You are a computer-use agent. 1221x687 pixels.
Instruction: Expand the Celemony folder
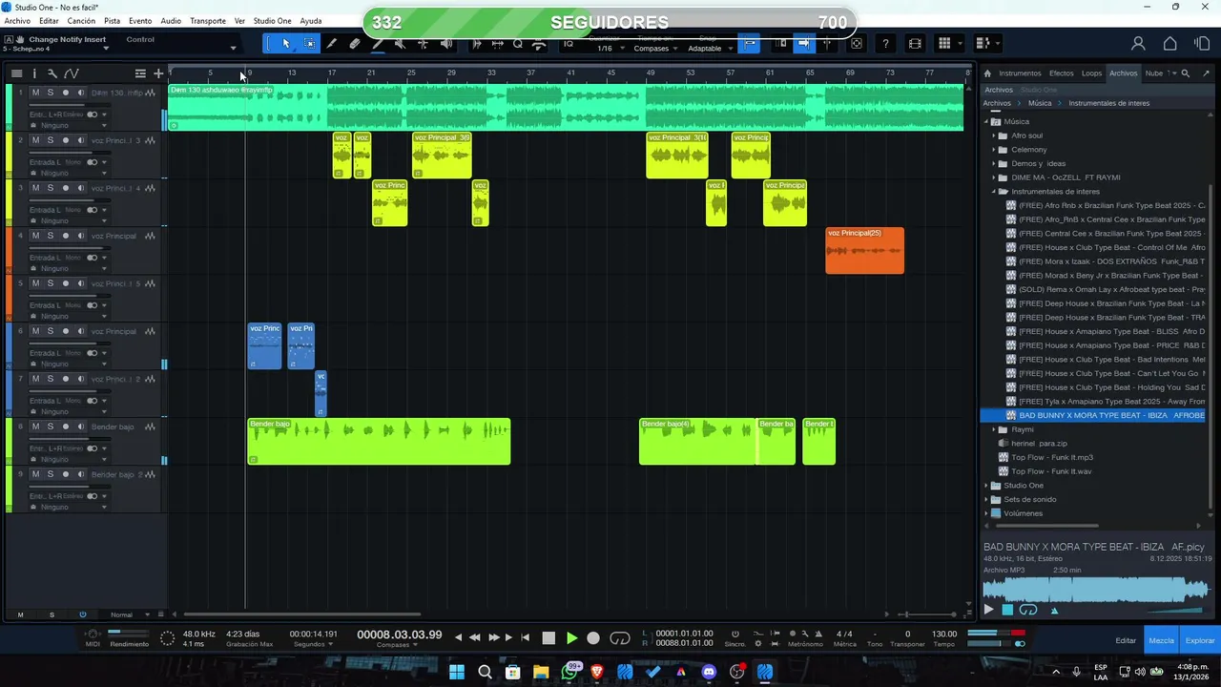[x=993, y=150]
